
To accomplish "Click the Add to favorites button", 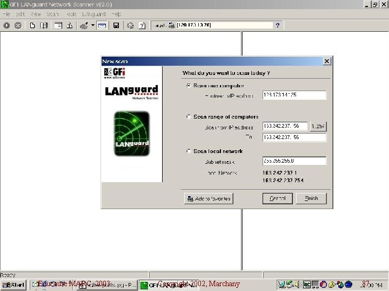I will pyautogui.click(x=209, y=198).
